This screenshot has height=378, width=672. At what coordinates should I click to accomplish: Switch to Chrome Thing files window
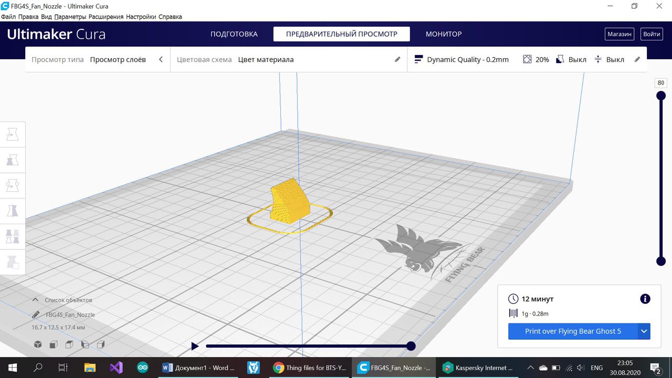[x=311, y=367]
